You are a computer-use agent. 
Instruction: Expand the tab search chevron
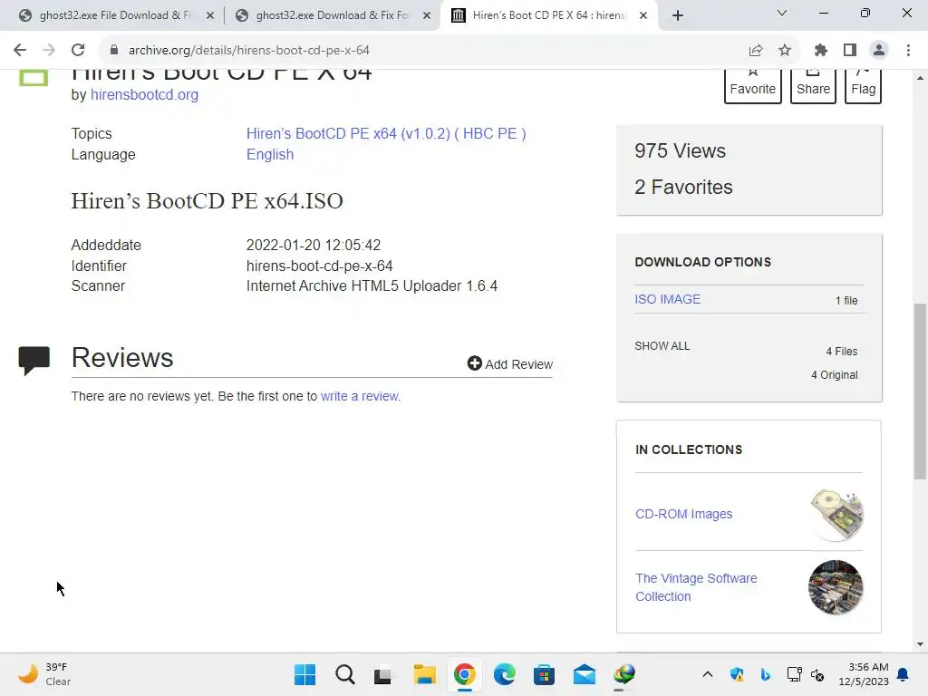782,13
